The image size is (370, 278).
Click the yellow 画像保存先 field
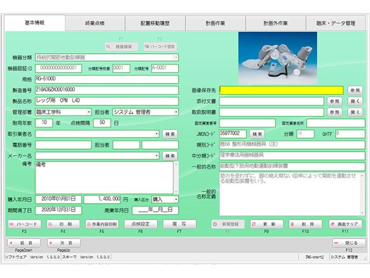point(282,90)
